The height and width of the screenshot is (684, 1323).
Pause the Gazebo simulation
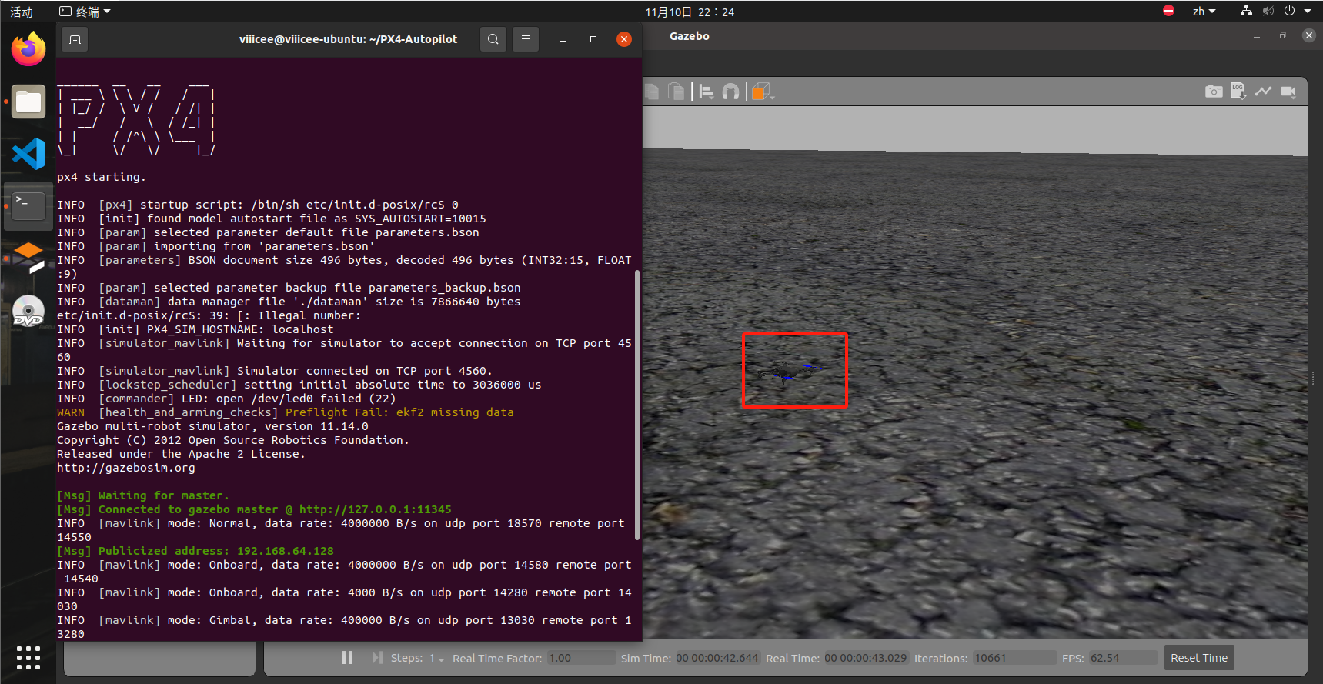click(x=347, y=658)
